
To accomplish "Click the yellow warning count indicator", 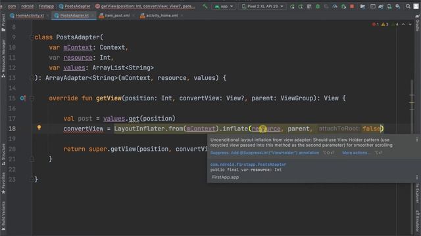I will [x=385, y=24].
